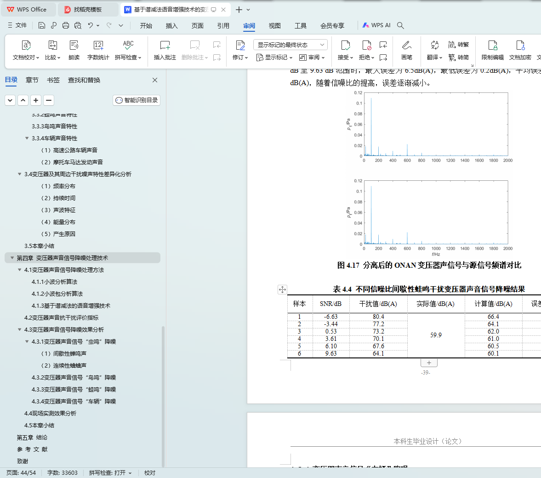Click the 修订 track changes icon
The image size is (541, 478).
click(x=240, y=45)
